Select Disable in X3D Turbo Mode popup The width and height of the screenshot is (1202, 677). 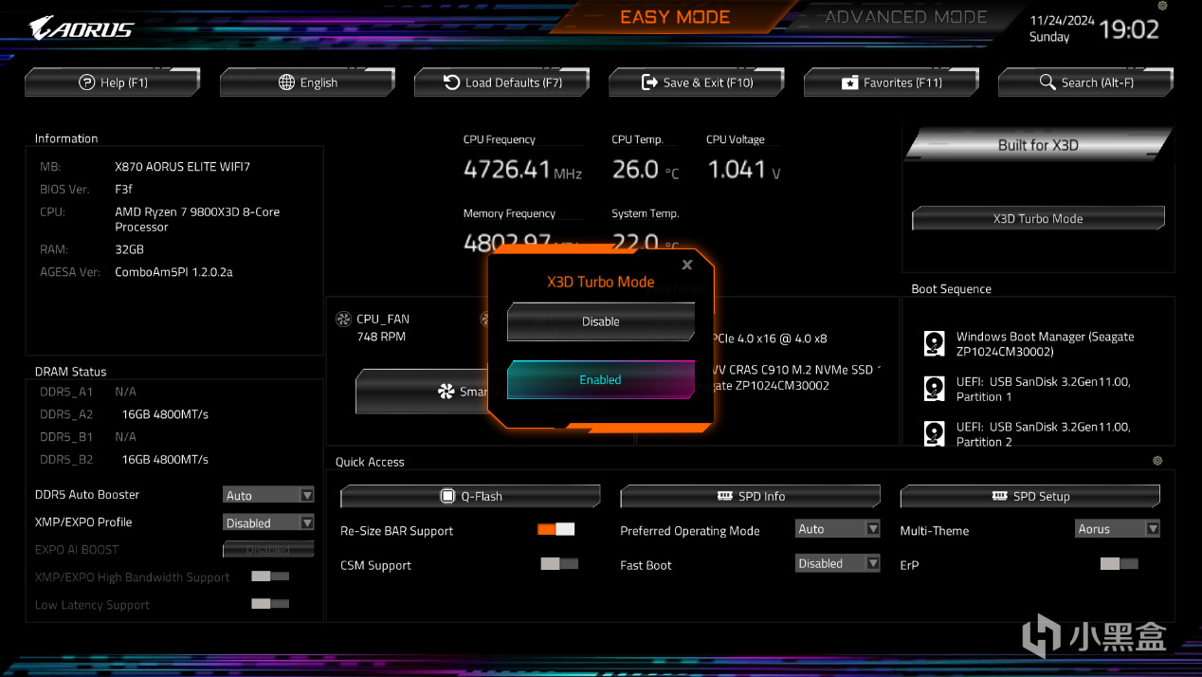[601, 321]
